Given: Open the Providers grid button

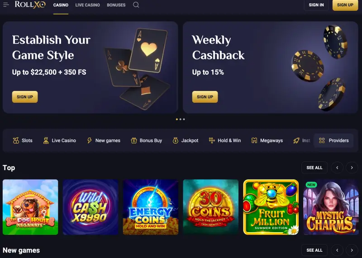Looking at the screenshot, I should (x=333, y=140).
